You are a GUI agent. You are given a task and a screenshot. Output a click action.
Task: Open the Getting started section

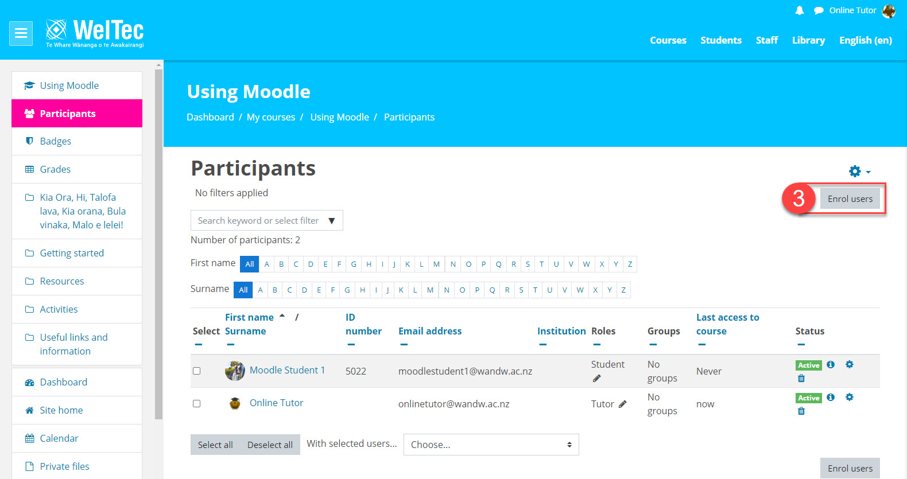pyautogui.click(x=77, y=253)
